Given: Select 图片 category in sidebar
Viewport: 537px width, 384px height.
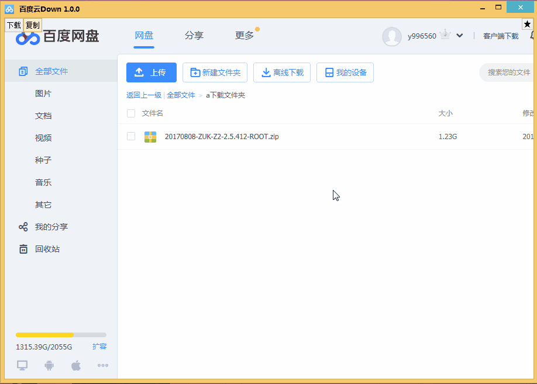Looking at the screenshot, I should [43, 94].
